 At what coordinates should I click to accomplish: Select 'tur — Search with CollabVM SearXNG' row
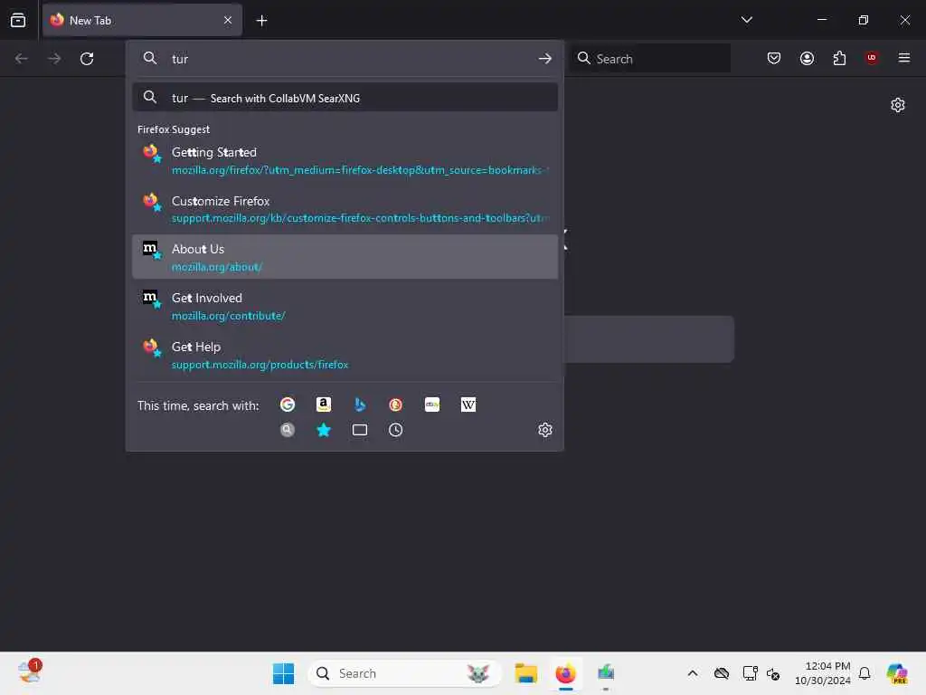[x=345, y=98]
